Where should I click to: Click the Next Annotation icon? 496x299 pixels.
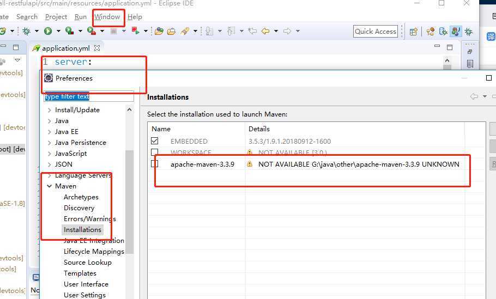click(x=209, y=31)
